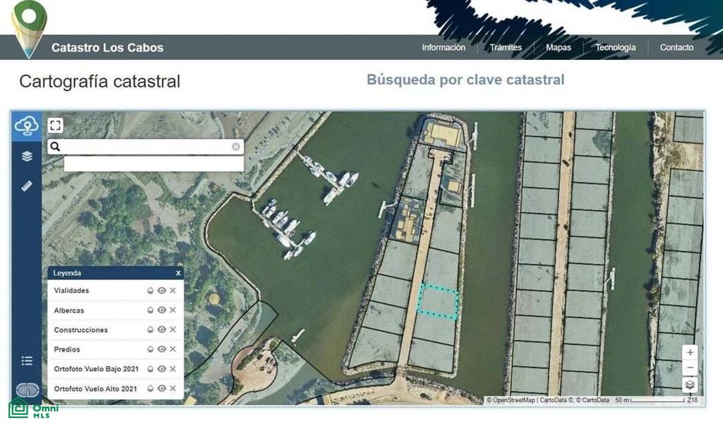
Task: Open opacity control for Ortofoto Vuelo Alto 2021
Action: point(150,389)
